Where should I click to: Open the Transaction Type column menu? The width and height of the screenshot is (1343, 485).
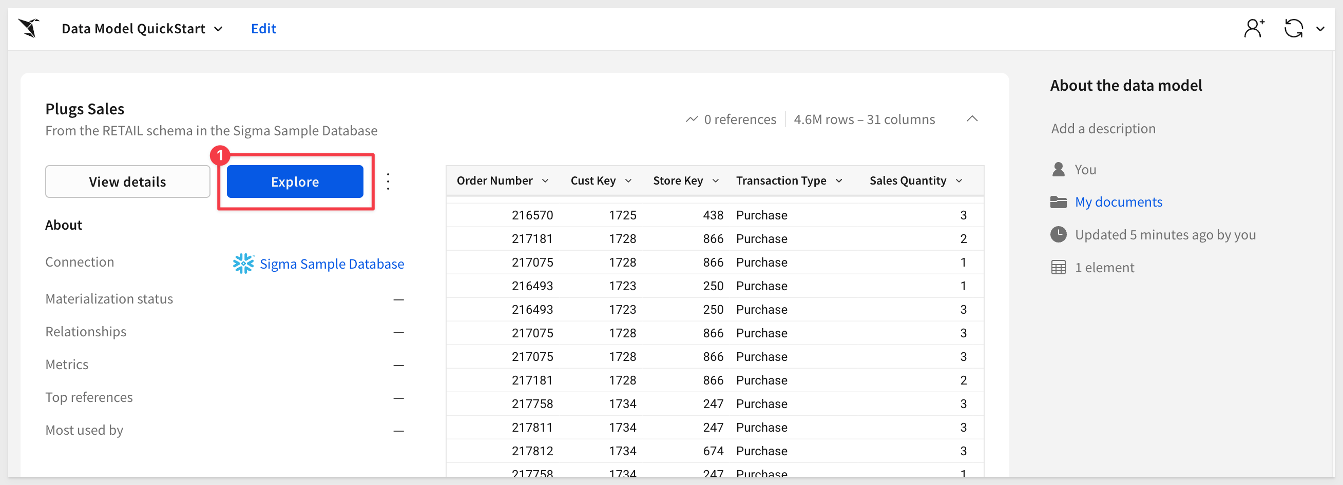[839, 180]
